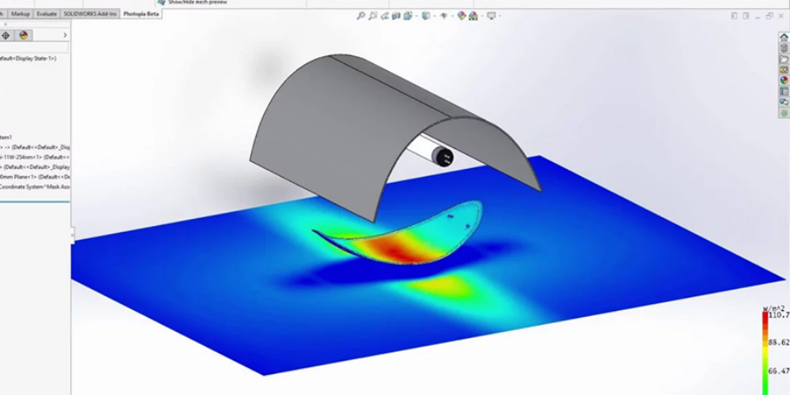Viewport: 790px width, 395px height.
Task: Click the Zoom to Fit magnifier icon
Action: [x=362, y=16]
